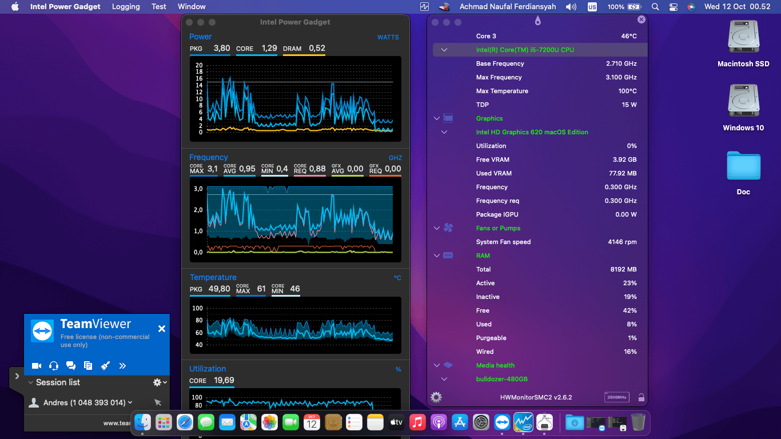Open Spotlight search magnifier
781x439 pixels.
point(655,7)
